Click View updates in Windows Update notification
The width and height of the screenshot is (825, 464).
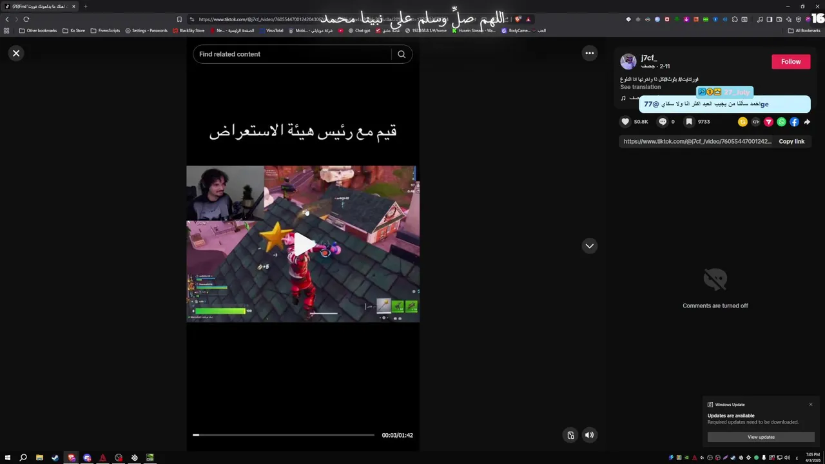click(x=761, y=437)
